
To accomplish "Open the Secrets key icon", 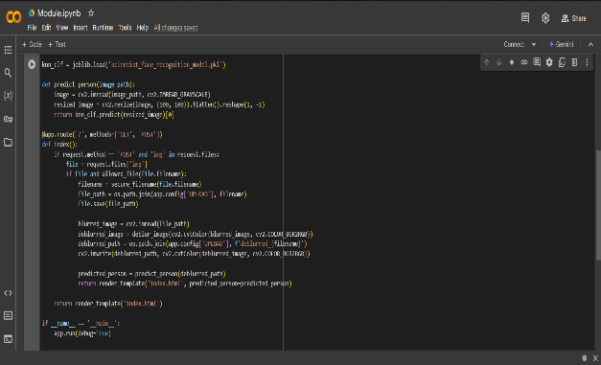I will (x=8, y=119).
